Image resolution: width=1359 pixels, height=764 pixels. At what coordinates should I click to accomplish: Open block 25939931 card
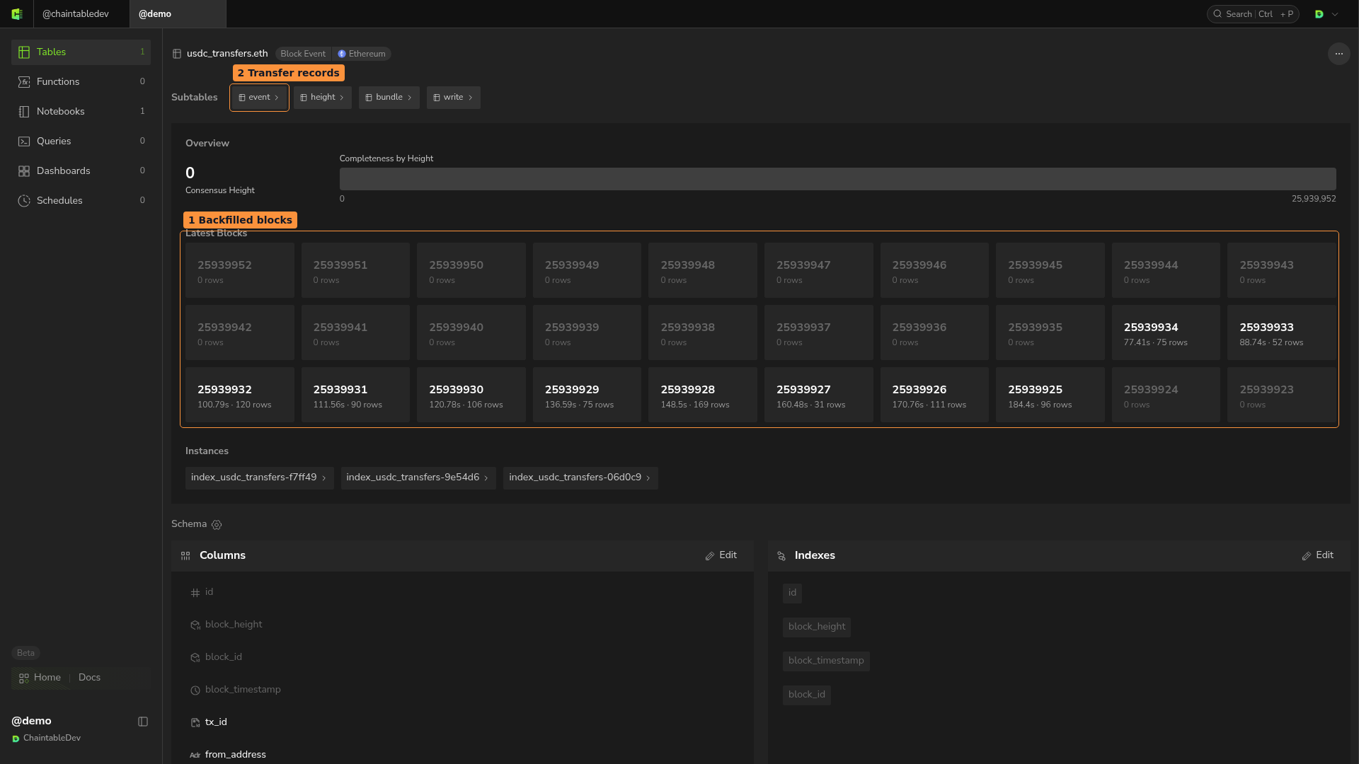click(355, 395)
